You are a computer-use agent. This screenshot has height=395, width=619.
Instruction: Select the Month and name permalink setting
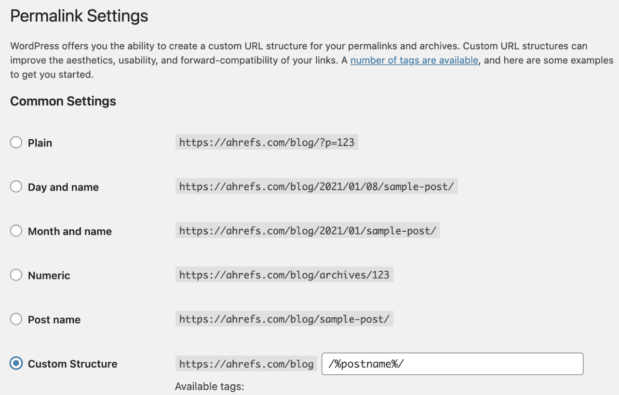point(15,231)
